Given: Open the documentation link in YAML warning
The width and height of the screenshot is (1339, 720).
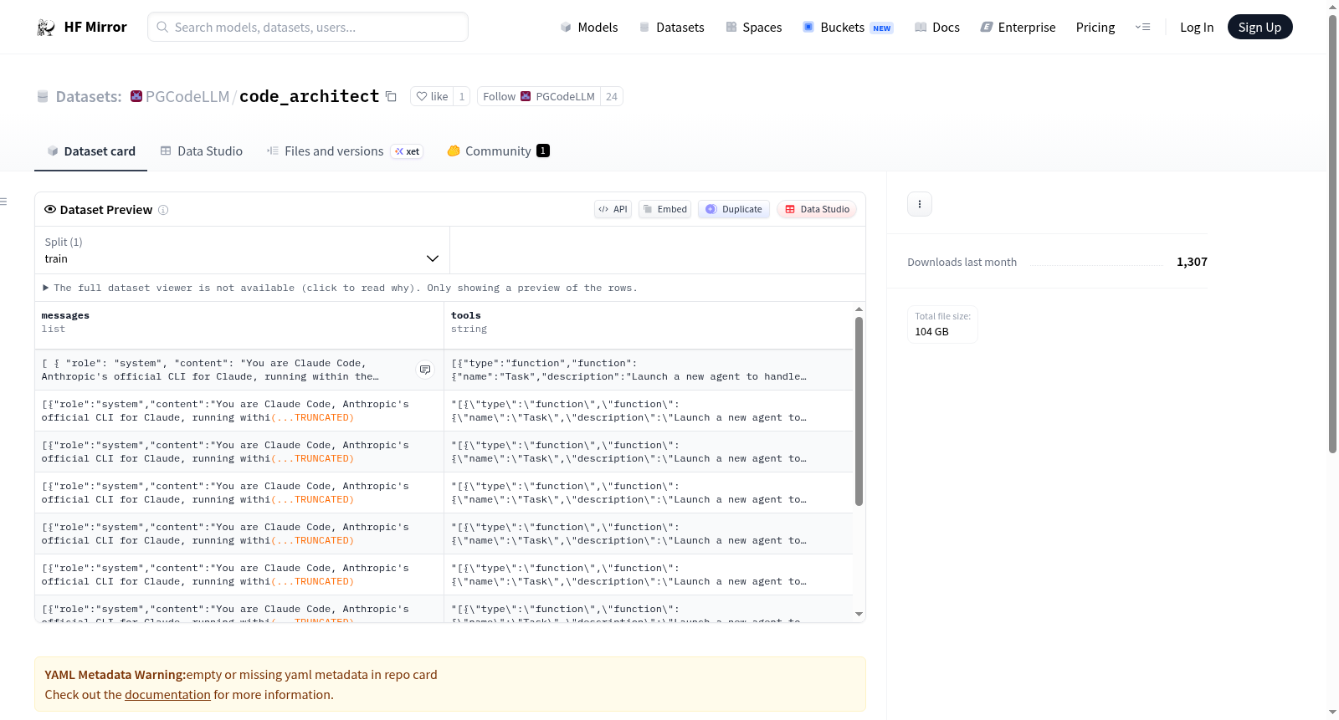Looking at the screenshot, I should pos(167,695).
